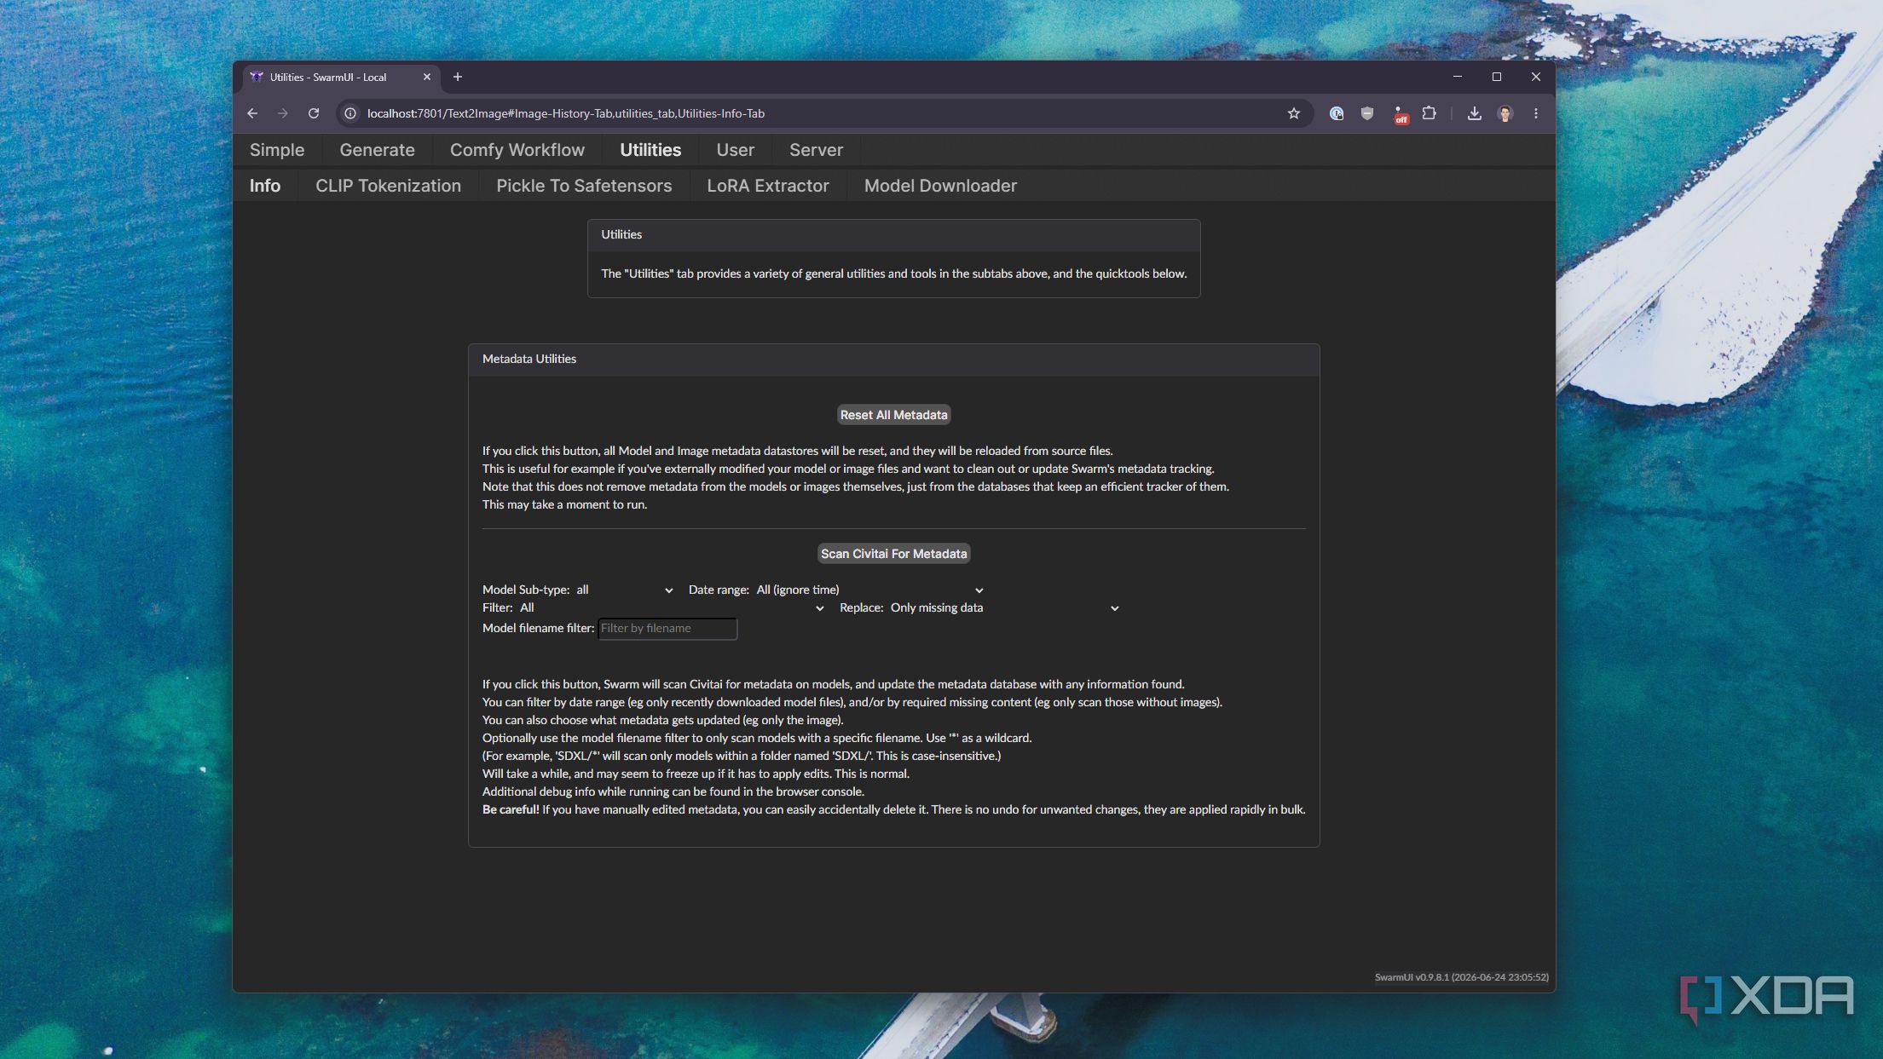Reload the page with refresh icon
The width and height of the screenshot is (1883, 1059).
[314, 113]
